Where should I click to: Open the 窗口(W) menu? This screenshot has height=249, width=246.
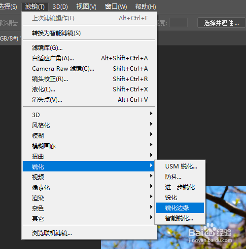pyautogui.click(x=116, y=7)
